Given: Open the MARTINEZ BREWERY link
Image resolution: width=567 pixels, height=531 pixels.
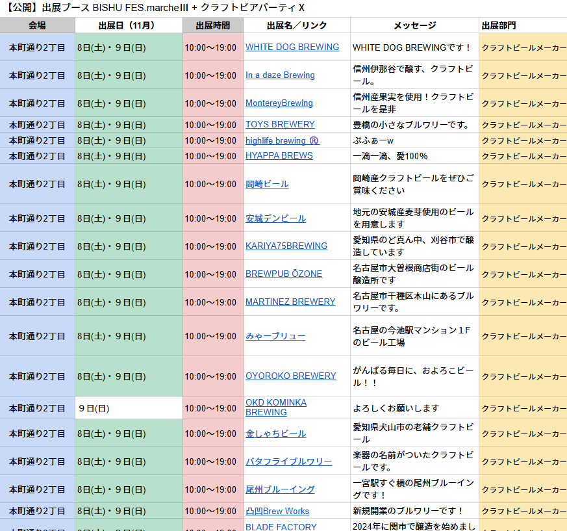Looking at the screenshot, I should coord(290,302).
